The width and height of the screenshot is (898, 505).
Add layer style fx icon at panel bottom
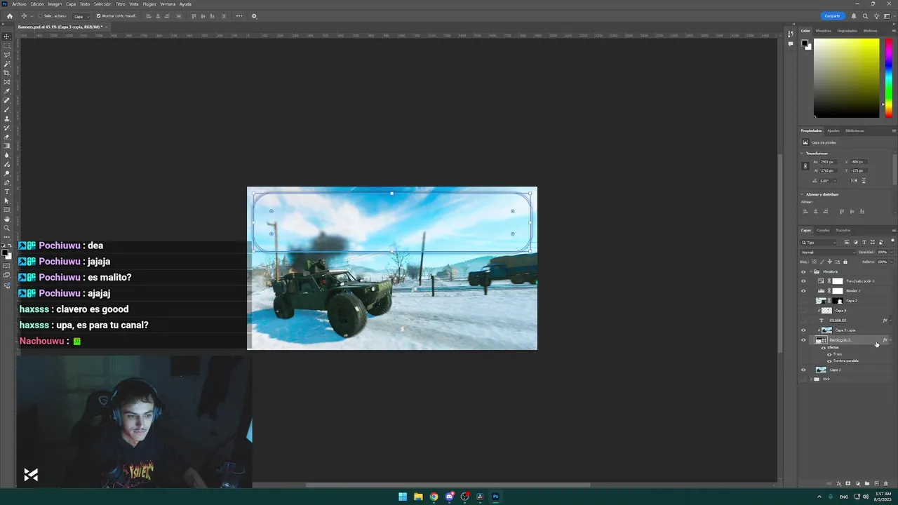pos(839,483)
